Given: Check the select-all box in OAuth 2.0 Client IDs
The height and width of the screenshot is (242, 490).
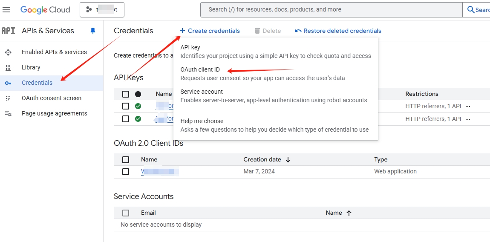Looking at the screenshot, I should point(126,160).
